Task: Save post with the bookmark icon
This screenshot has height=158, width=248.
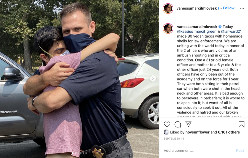Action: [241, 124]
